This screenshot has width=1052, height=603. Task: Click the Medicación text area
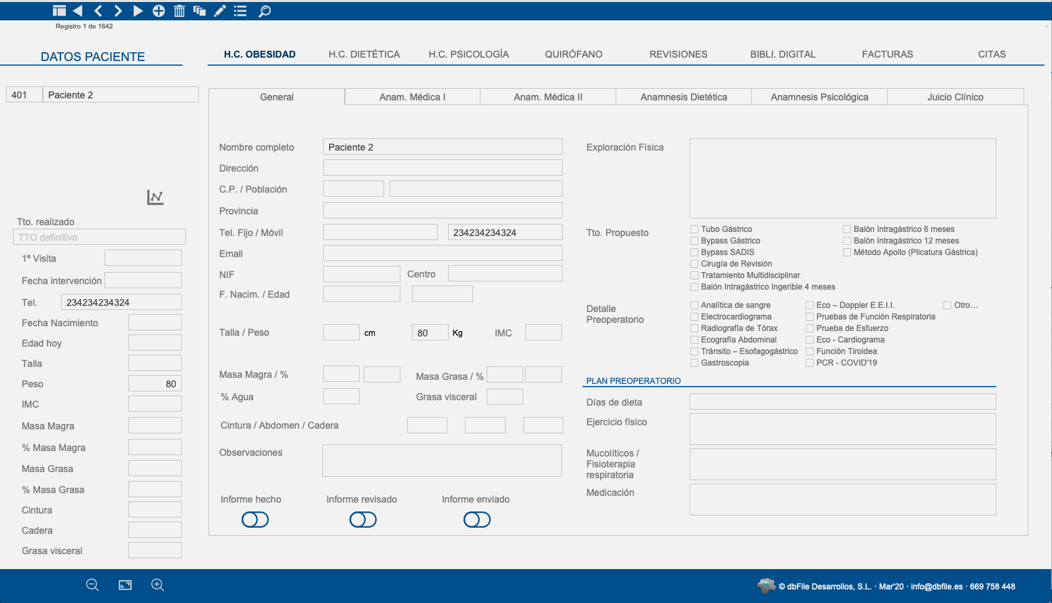(843, 499)
